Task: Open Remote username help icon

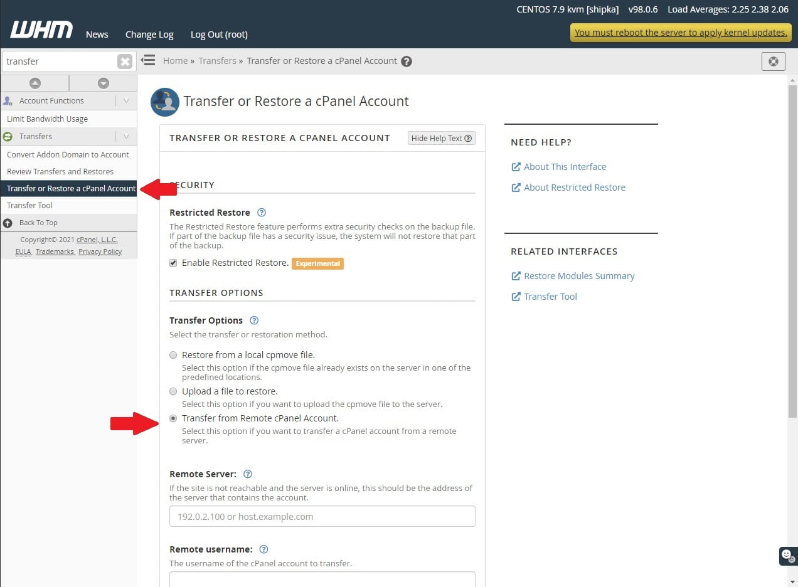Action: [x=263, y=549]
